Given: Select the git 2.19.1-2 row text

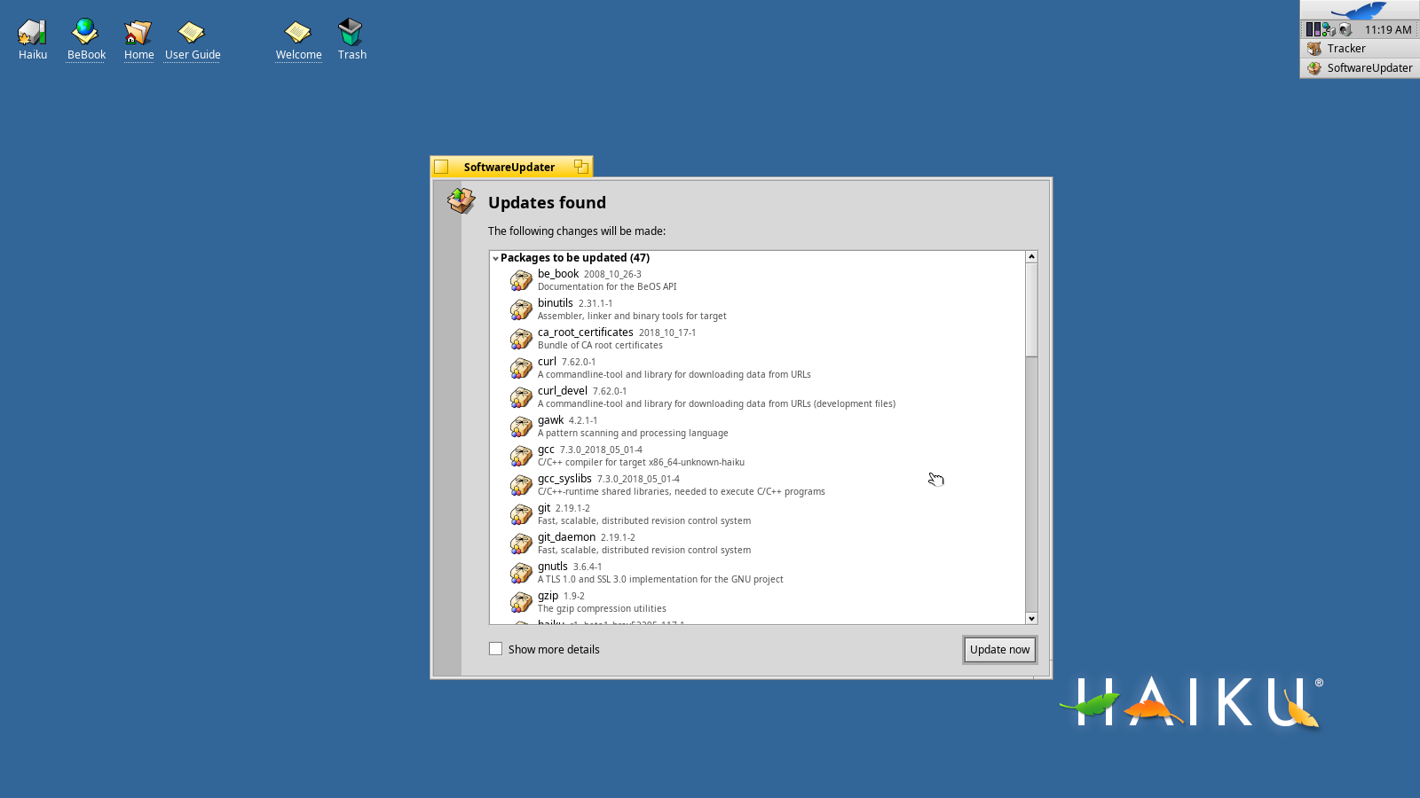Looking at the screenshot, I should [x=564, y=508].
